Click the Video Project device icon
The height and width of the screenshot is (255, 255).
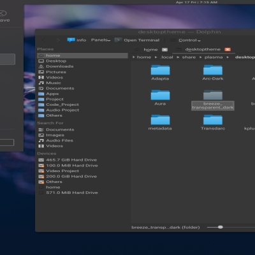[x=41, y=171]
